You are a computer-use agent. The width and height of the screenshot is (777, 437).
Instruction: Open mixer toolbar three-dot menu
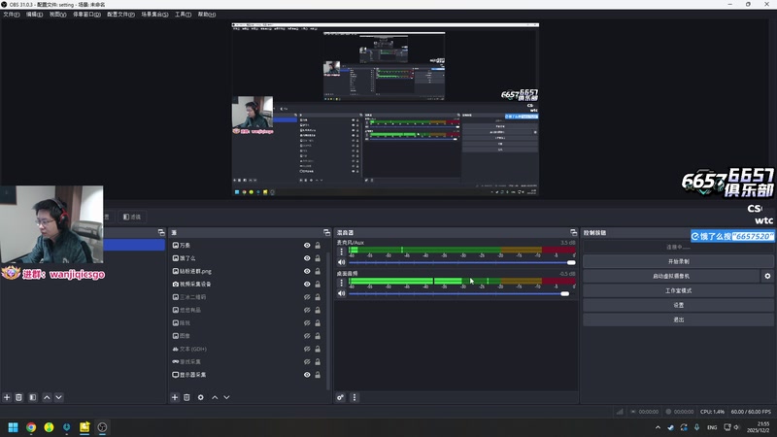[x=355, y=397]
